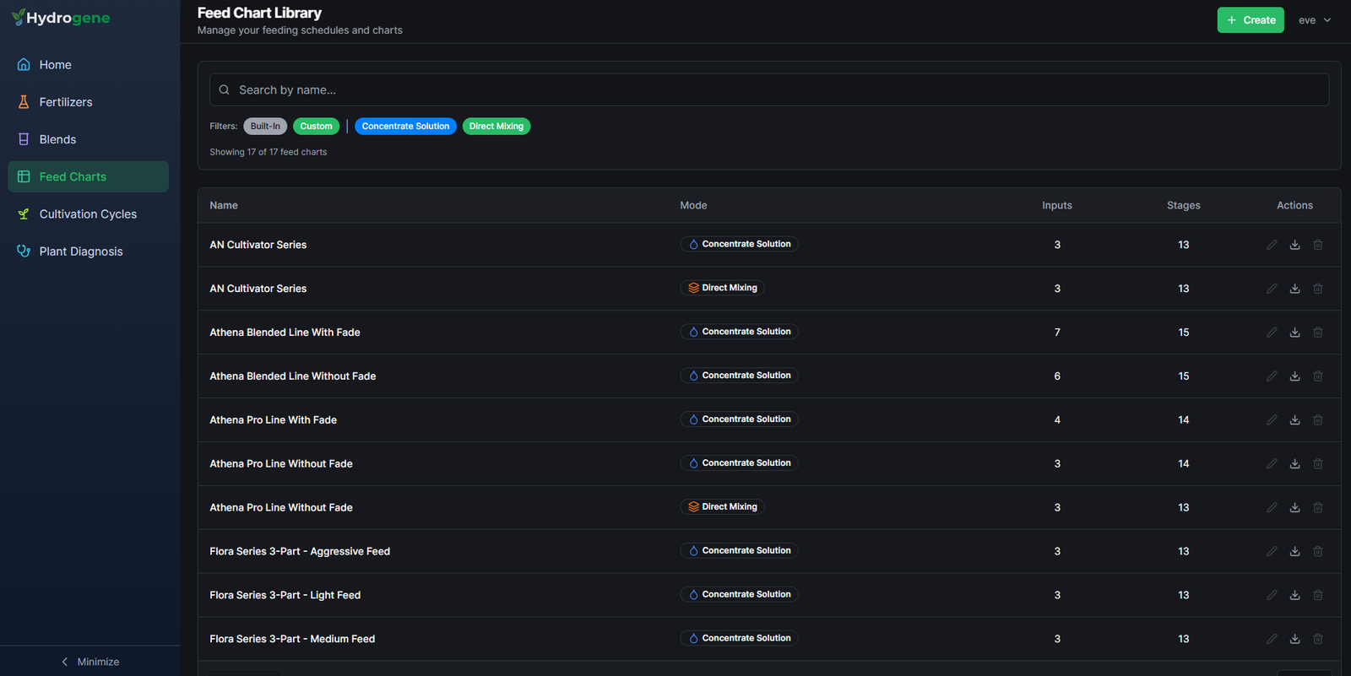The width and height of the screenshot is (1351, 676).
Task: Edit AN Cultivator Series Concentrate Solution chart
Action: 1272,245
